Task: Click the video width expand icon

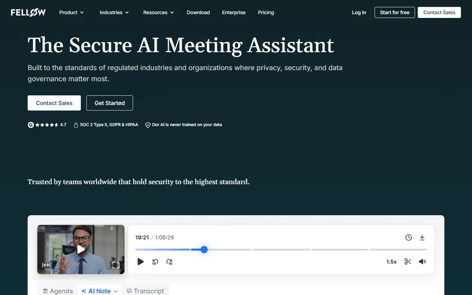Action: 46,265
